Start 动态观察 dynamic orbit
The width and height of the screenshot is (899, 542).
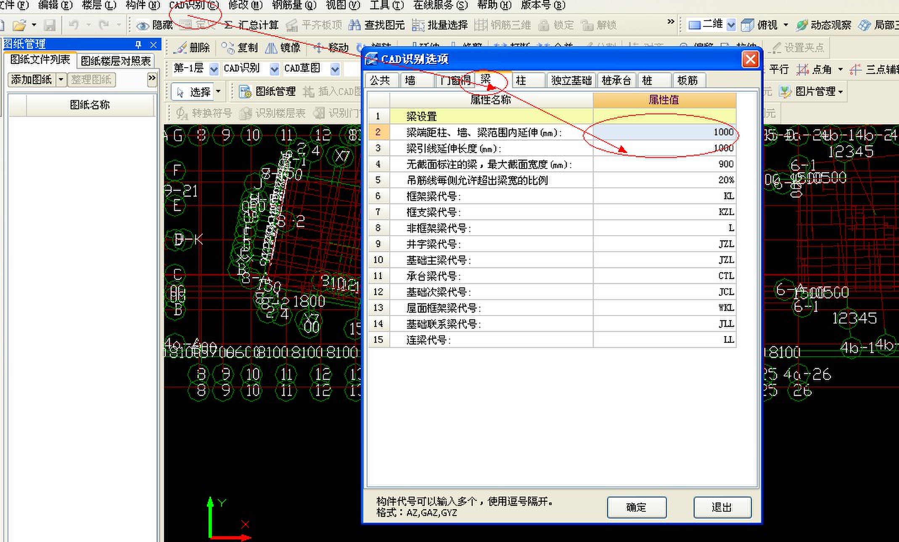coord(823,25)
